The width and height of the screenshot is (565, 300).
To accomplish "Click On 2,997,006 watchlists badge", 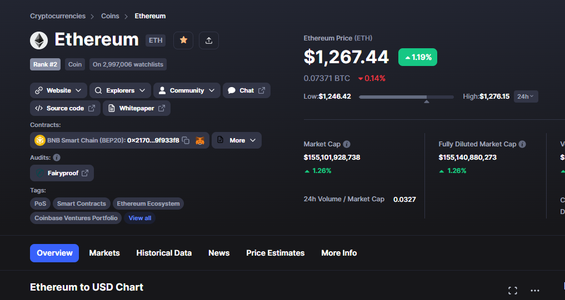I will coord(128,64).
